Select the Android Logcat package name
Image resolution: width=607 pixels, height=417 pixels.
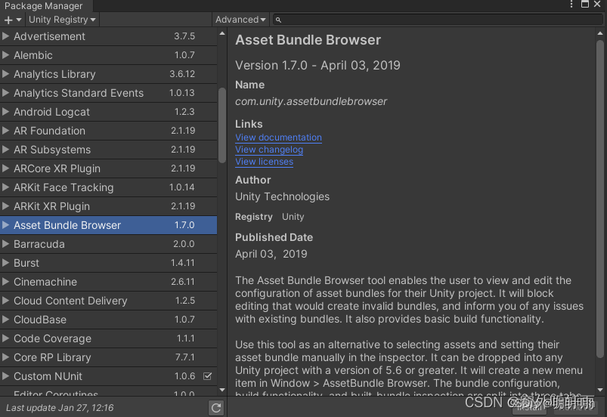[x=52, y=112]
